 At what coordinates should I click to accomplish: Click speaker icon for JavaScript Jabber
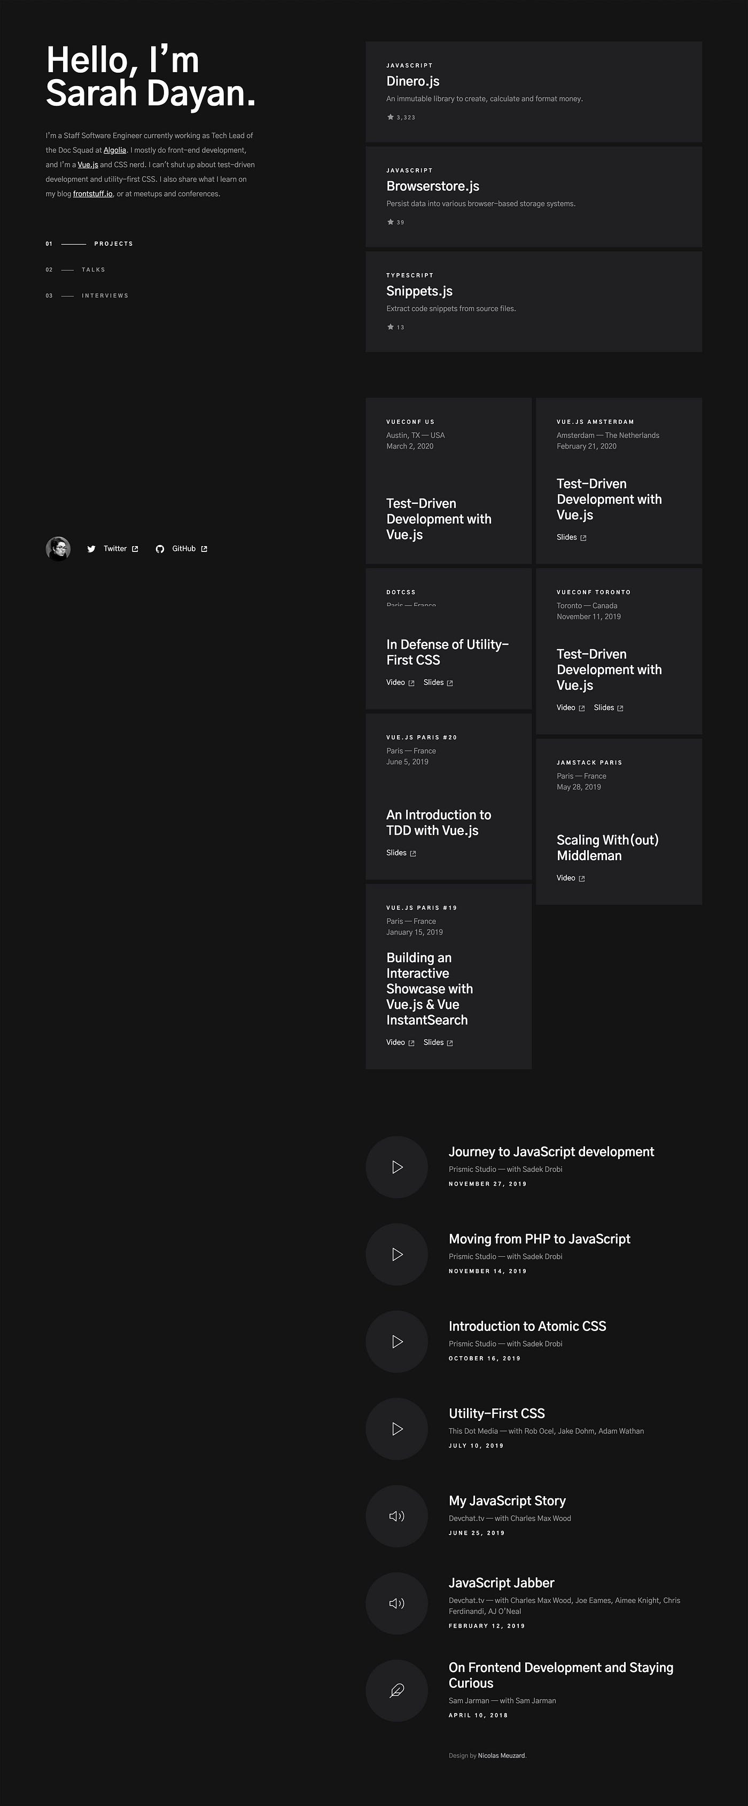397,1603
